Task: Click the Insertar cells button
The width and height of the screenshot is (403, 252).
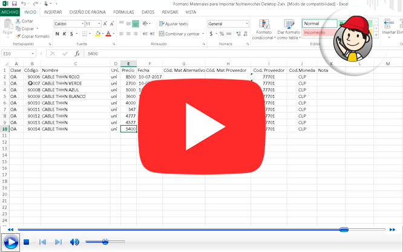Action: point(388,28)
